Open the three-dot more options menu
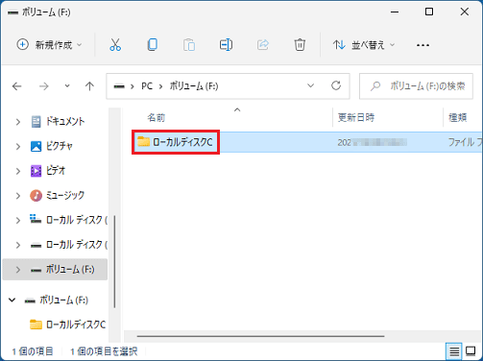The width and height of the screenshot is (483, 361). [423, 45]
